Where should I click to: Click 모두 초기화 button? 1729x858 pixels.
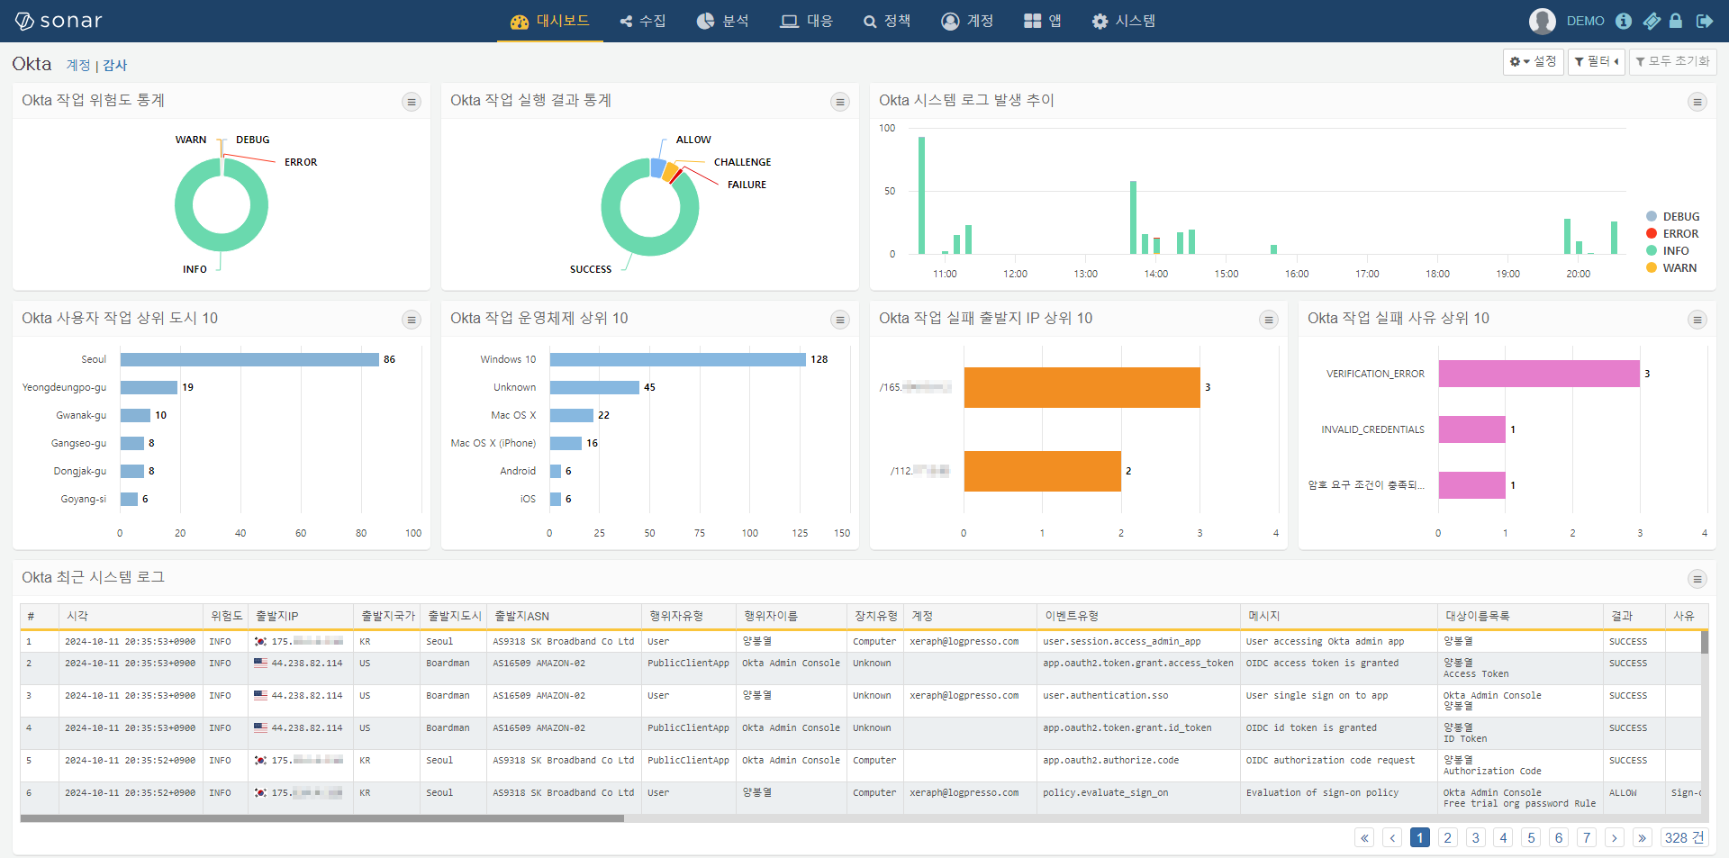tap(1673, 61)
